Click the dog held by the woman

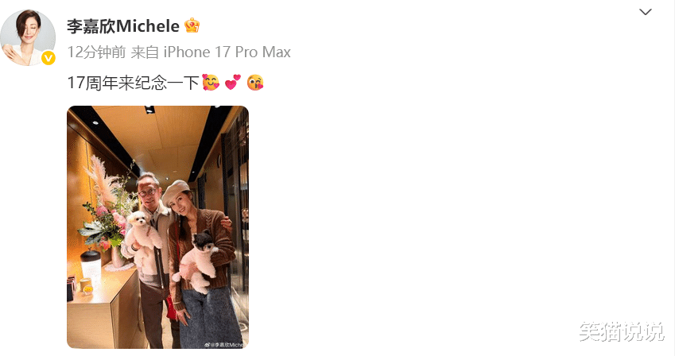pos(198,261)
